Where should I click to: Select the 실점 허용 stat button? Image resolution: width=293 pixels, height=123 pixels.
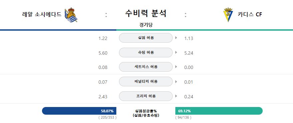coord(146,38)
